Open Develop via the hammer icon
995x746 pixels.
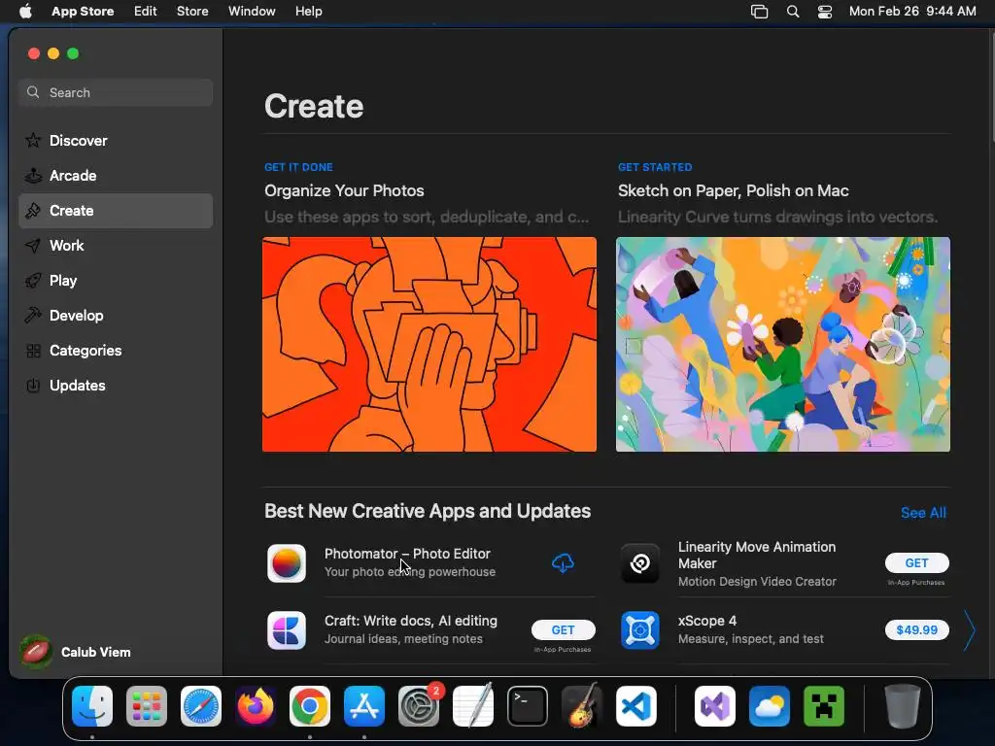(x=33, y=316)
